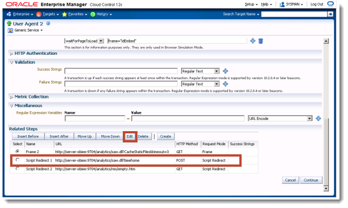The image size is (348, 208).
Task: Click the HTTP Method column header
Action: pos(187,144)
